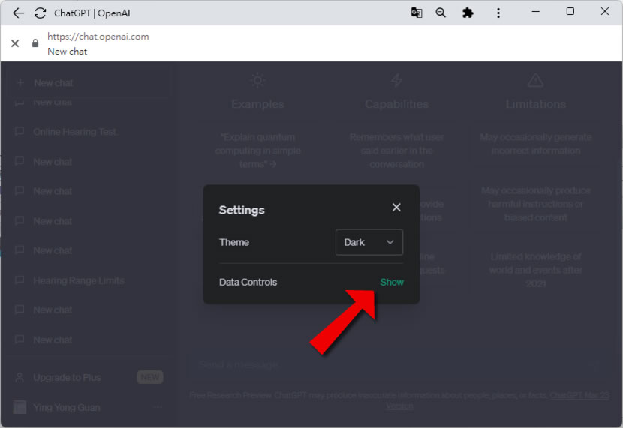The width and height of the screenshot is (623, 428).
Task: Click the padlock site security icon
Action: tap(35, 43)
